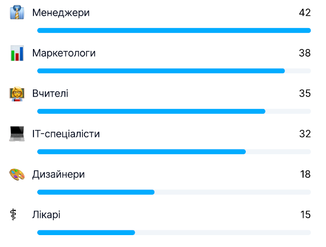Click the Дизайнери label text
The height and width of the screenshot is (247, 326).
pyautogui.click(x=58, y=175)
